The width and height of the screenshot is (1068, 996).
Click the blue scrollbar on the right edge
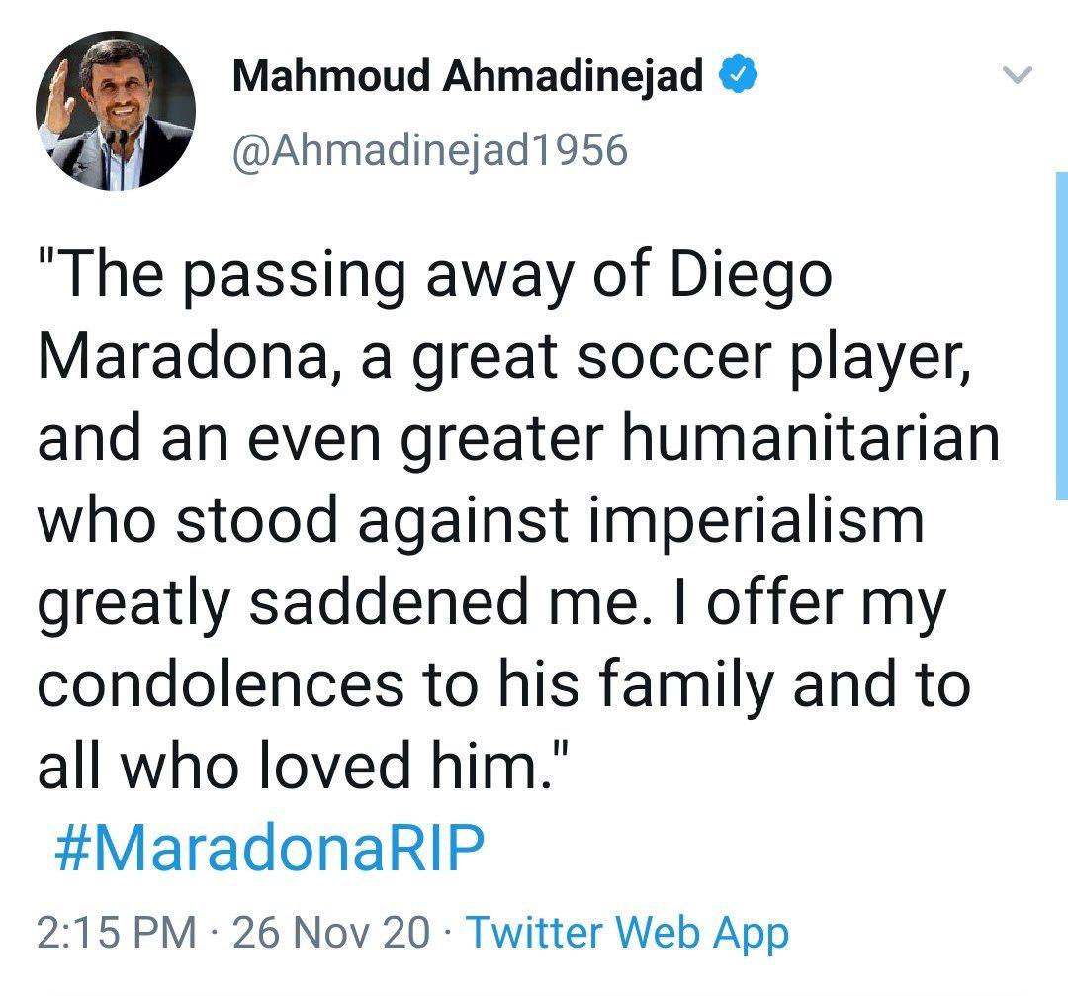(1061, 336)
